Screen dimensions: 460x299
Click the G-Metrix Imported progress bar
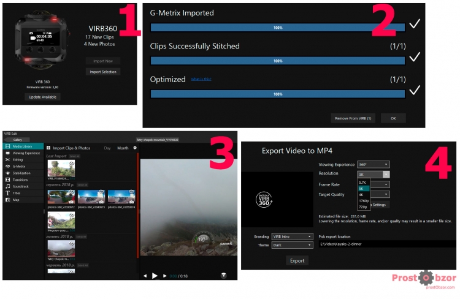(x=277, y=28)
